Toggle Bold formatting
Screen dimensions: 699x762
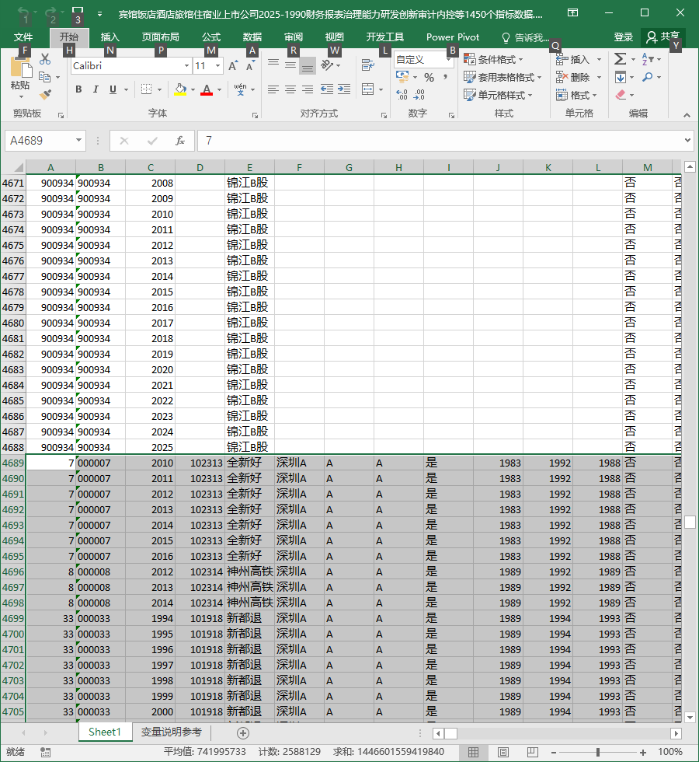point(78,89)
